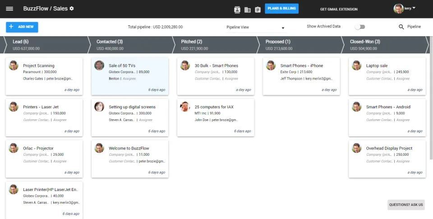Screen dimensions: 433x219
Task: Click avatar on Smart Phones - iPhone card
Action: point(271,65)
